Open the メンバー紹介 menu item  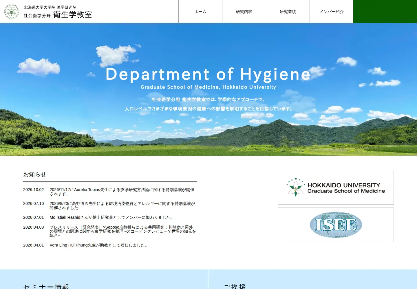tap(332, 12)
